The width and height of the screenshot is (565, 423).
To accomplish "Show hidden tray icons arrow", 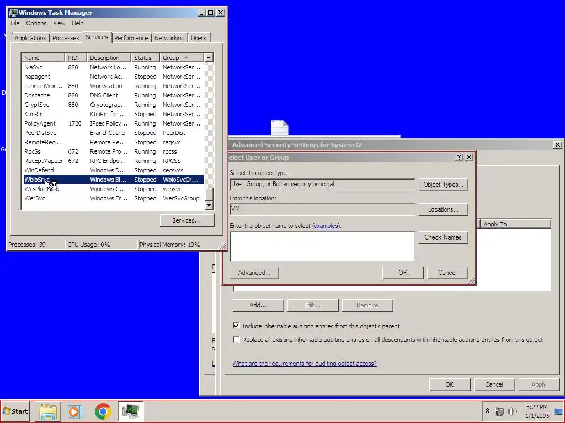I will (x=487, y=411).
